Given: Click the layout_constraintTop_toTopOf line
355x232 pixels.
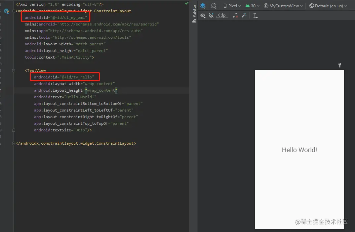Looking at the screenshot, I should click(82, 123).
